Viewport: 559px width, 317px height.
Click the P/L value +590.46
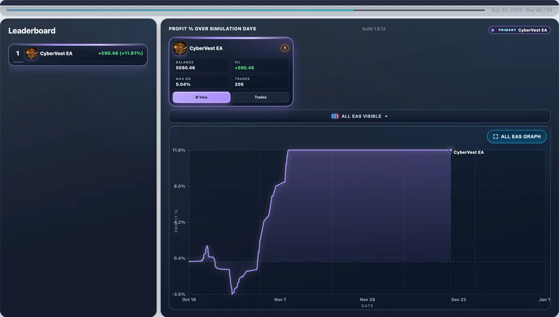(244, 68)
